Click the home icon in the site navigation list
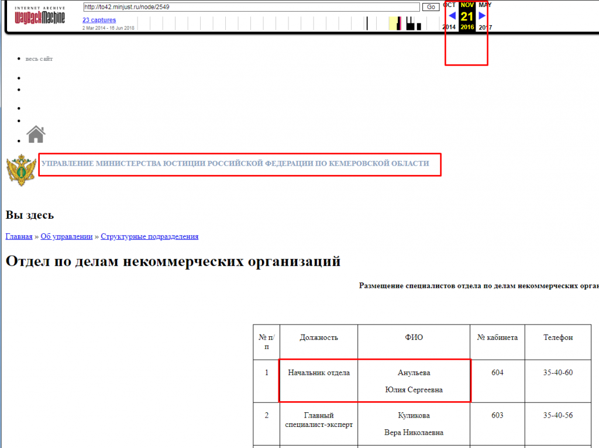Image resolution: width=599 pixels, height=448 pixels. [x=35, y=134]
